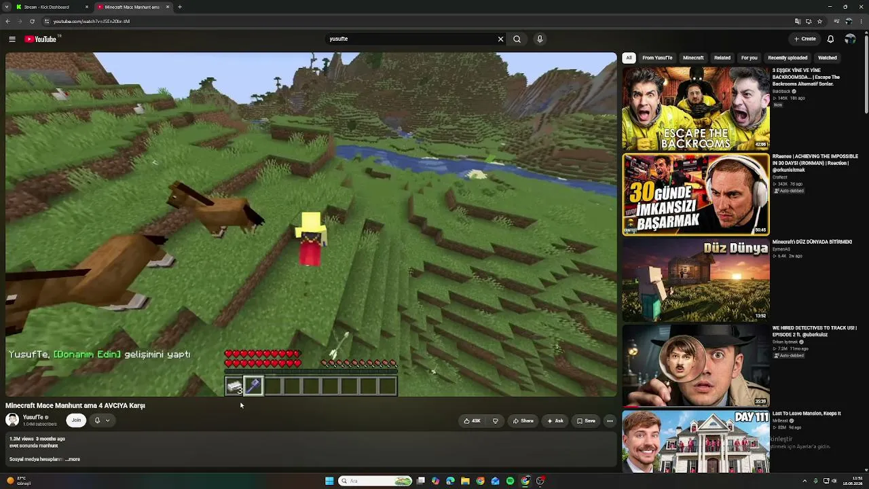Open the 30 Günde İmkansızı Başarmak thumbnail
Image resolution: width=869 pixels, height=489 pixels.
click(x=696, y=195)
